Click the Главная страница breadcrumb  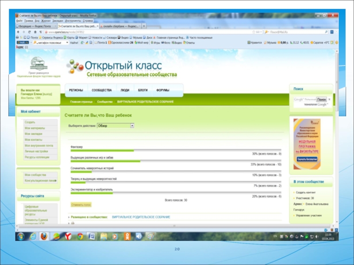click(81, 102)
